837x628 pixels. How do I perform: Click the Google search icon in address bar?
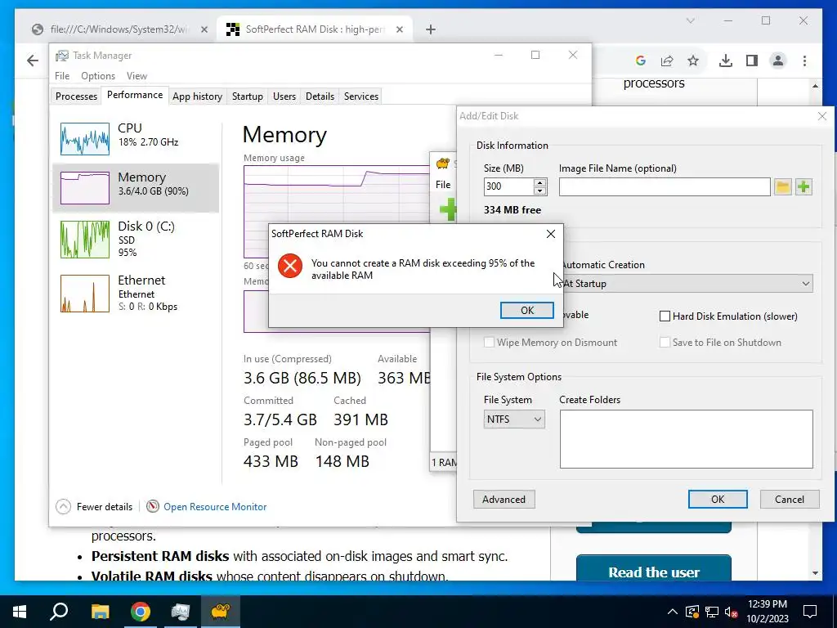[641, 61]
